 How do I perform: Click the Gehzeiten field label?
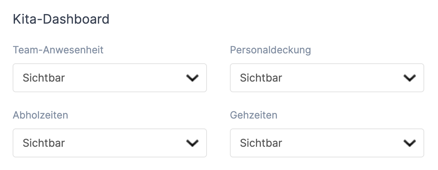254,115
